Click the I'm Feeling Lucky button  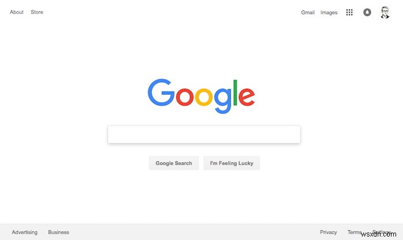pyautogui.click(x=231, y=163)
